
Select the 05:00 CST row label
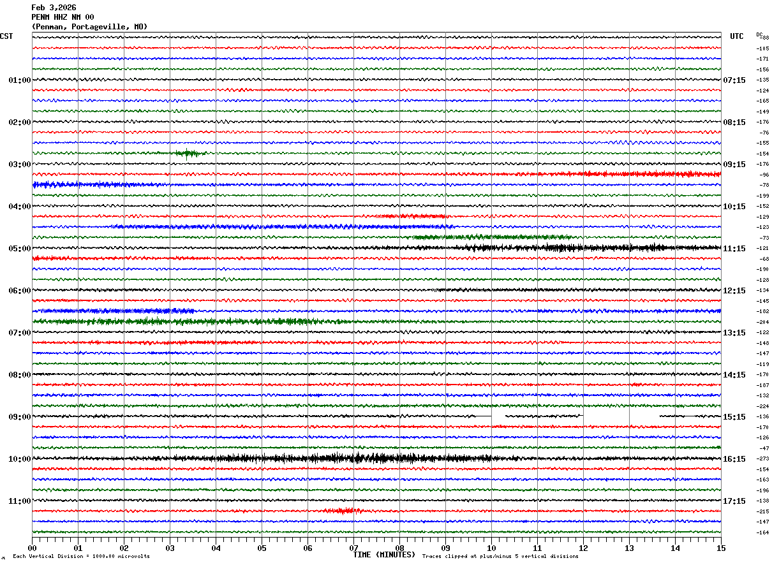[x=20, y=249]
